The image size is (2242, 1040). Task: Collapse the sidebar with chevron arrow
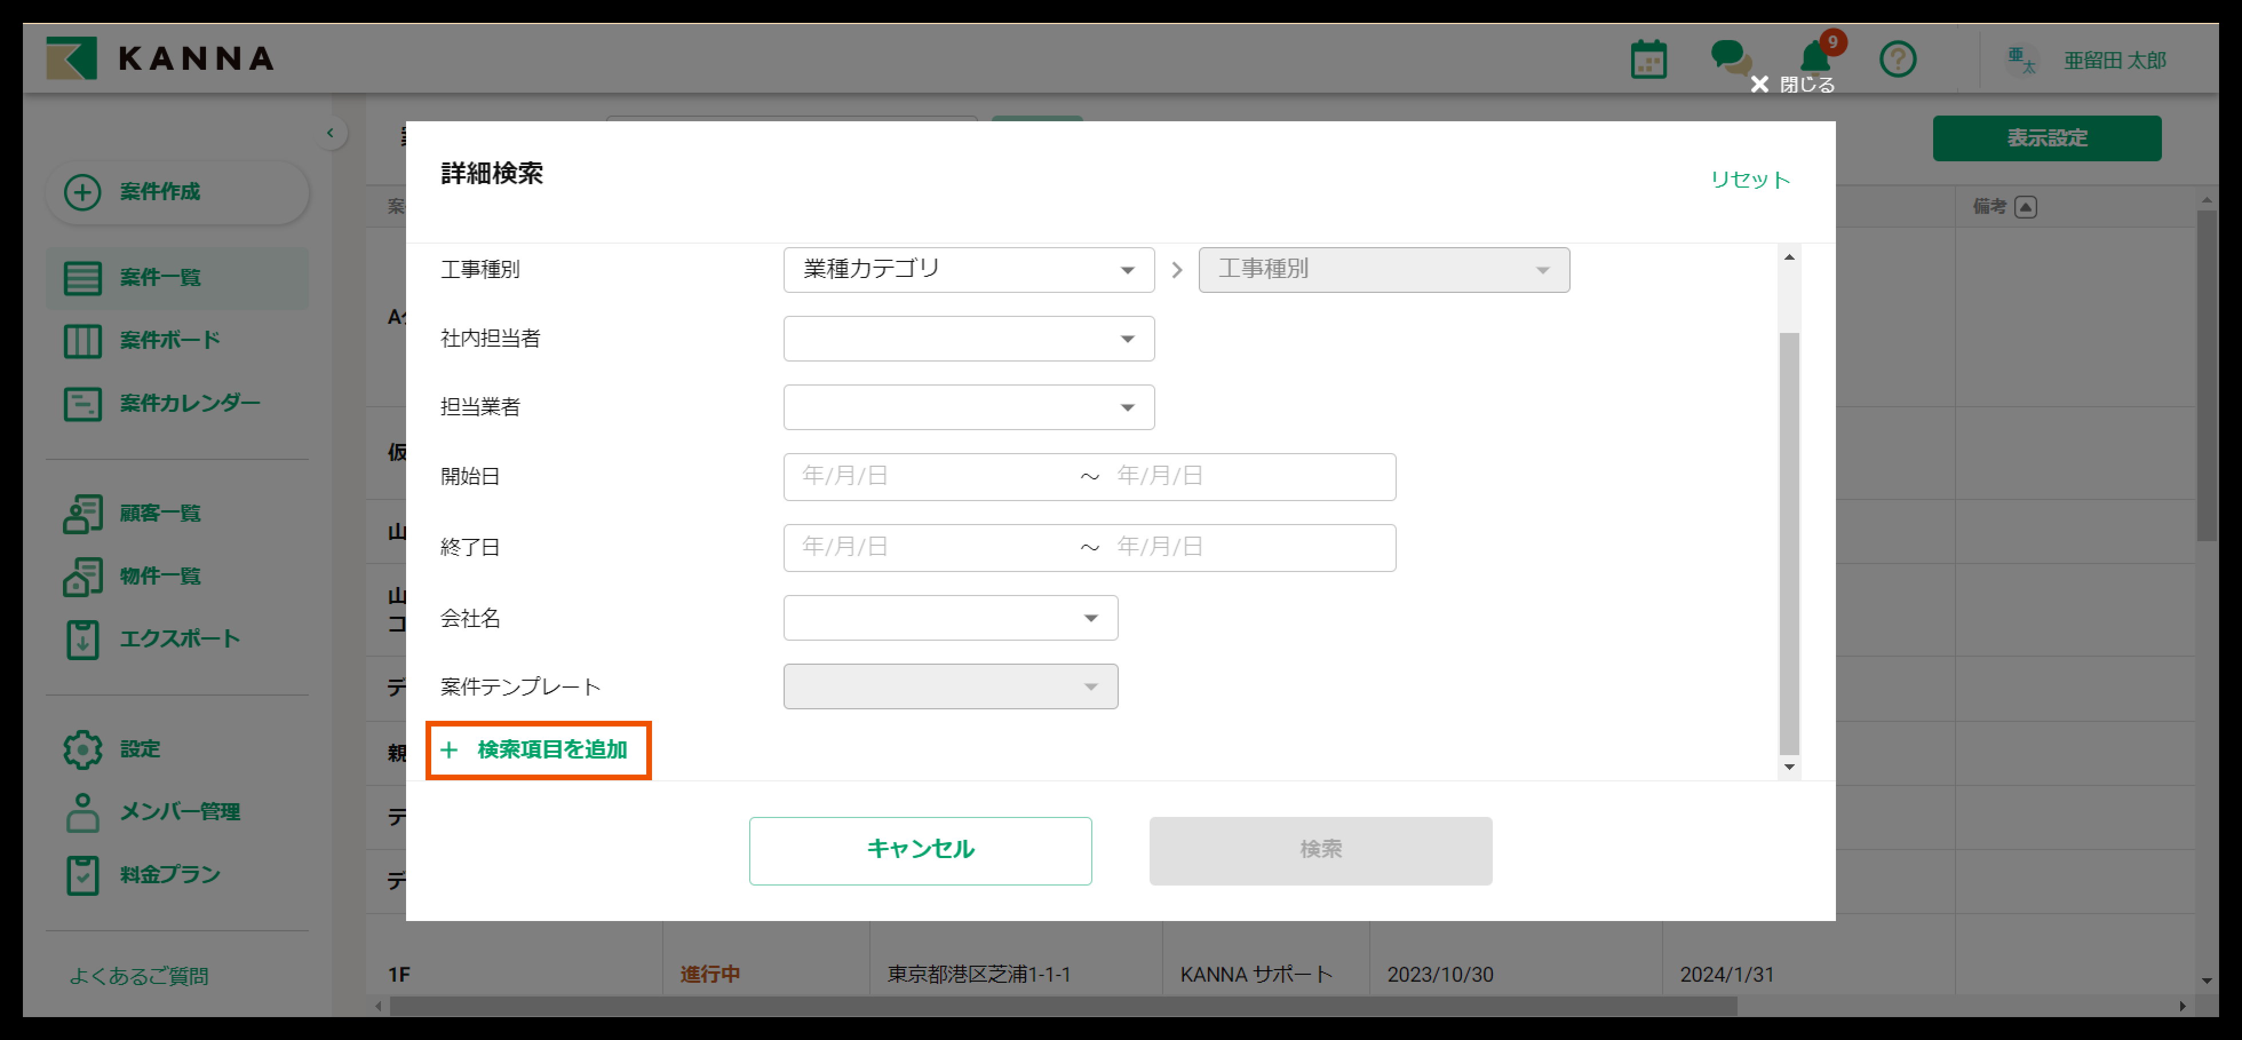330,133
